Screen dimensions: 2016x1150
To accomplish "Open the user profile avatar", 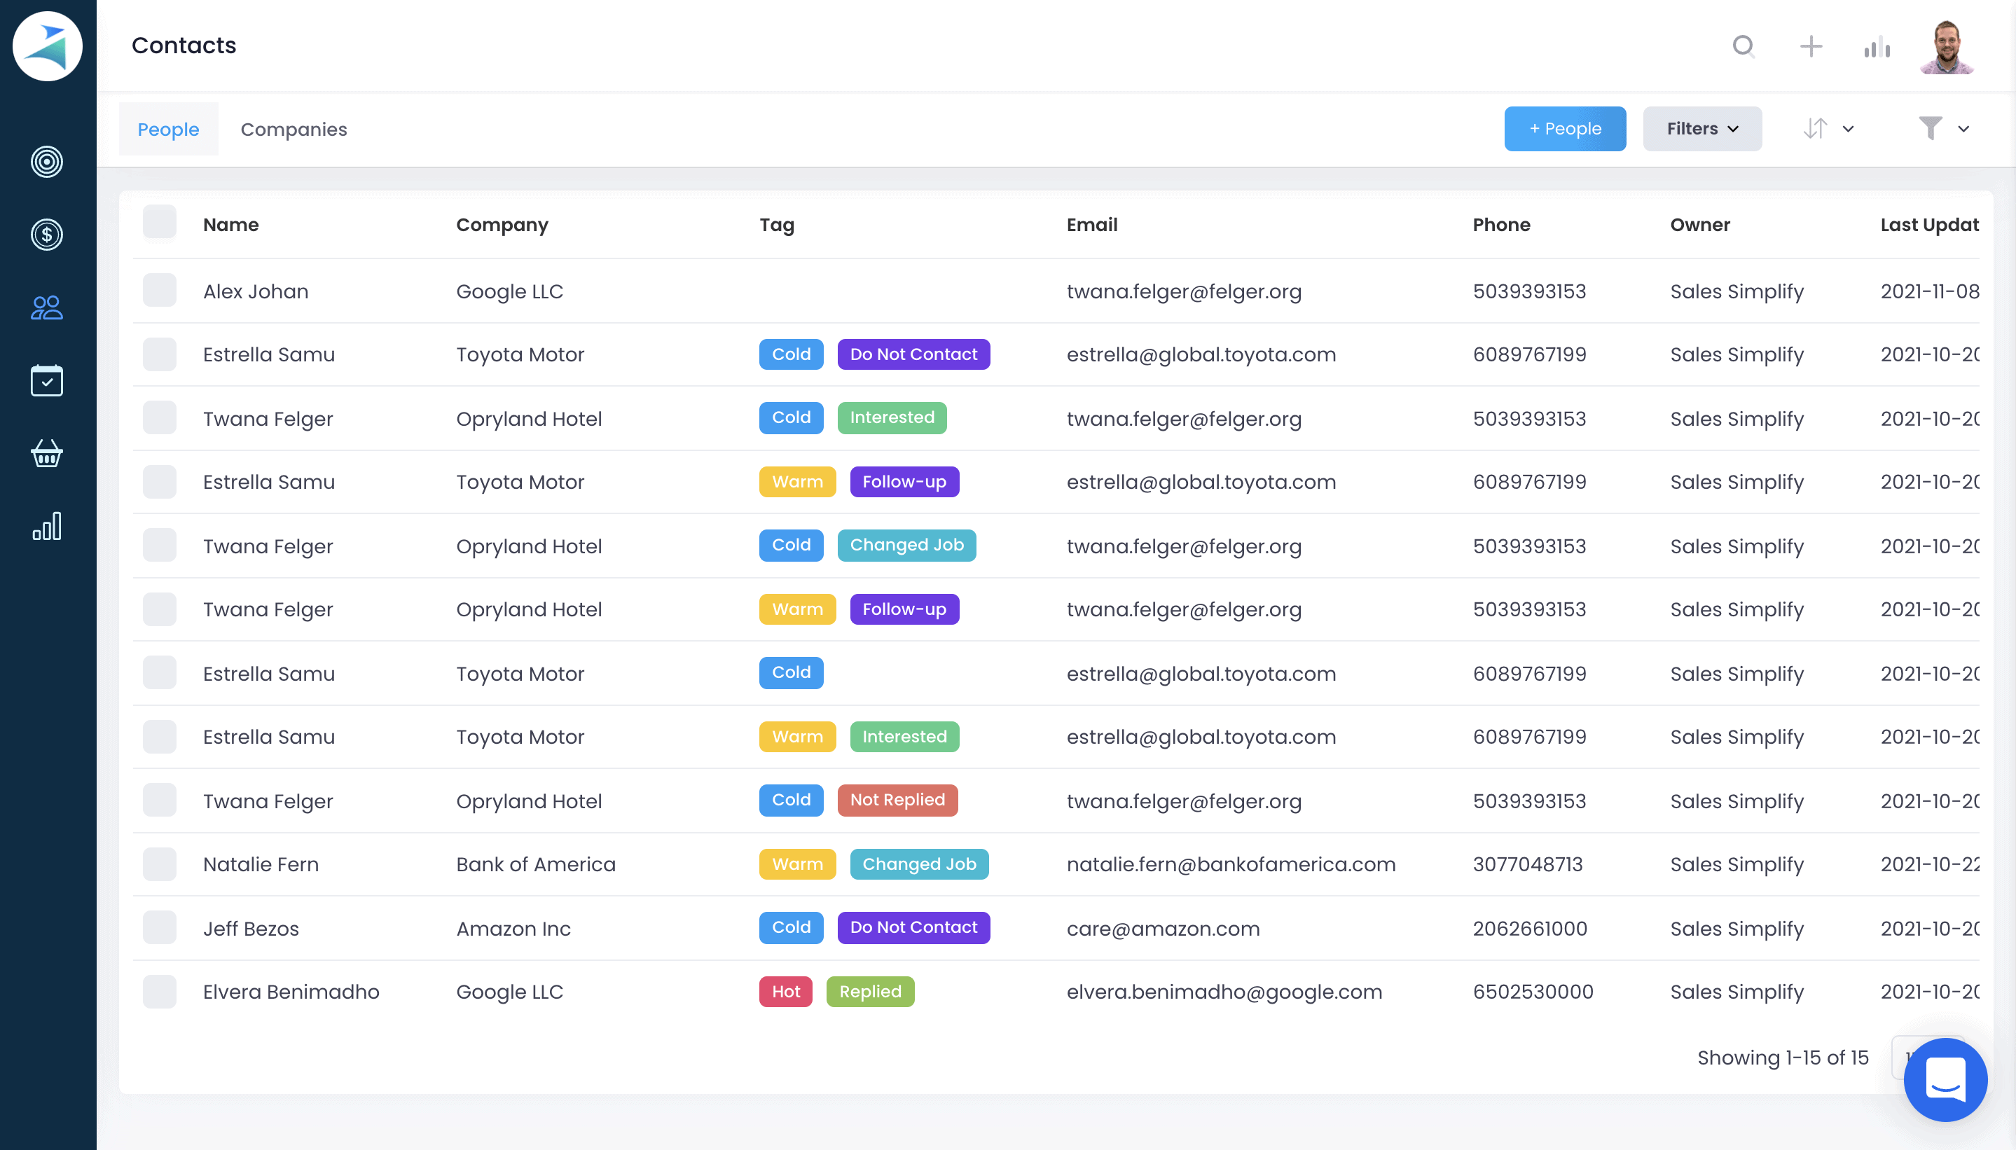I will [1947, 47].
